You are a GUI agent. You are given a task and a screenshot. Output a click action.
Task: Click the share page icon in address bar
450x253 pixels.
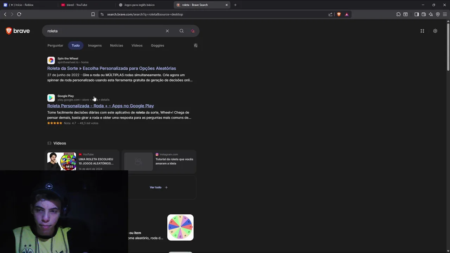pos(330,14)
